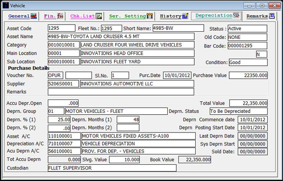This screenshot has height=181, width=283.
Task: Click the General tab truck icon
Action: point(34,16)
